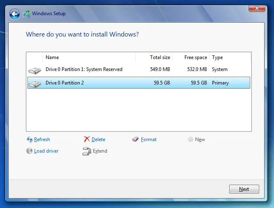Click the drive icon for System Reserved partition

pyautogui.click(x=35, y=70)
